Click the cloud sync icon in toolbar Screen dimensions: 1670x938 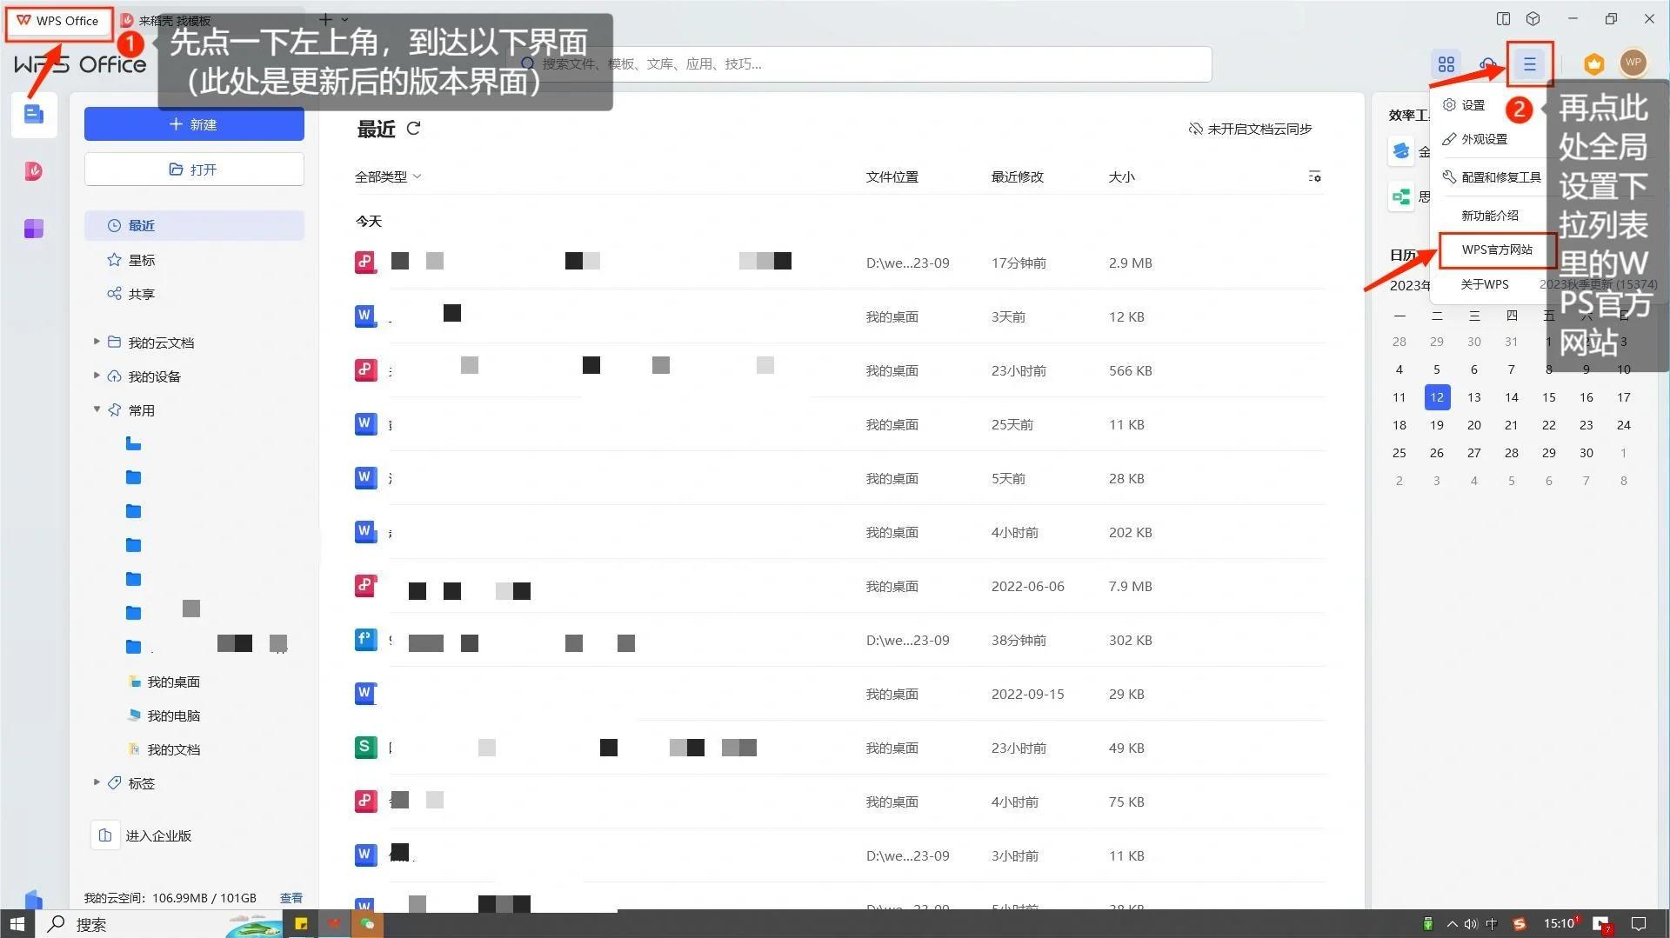coord(1489,63)
